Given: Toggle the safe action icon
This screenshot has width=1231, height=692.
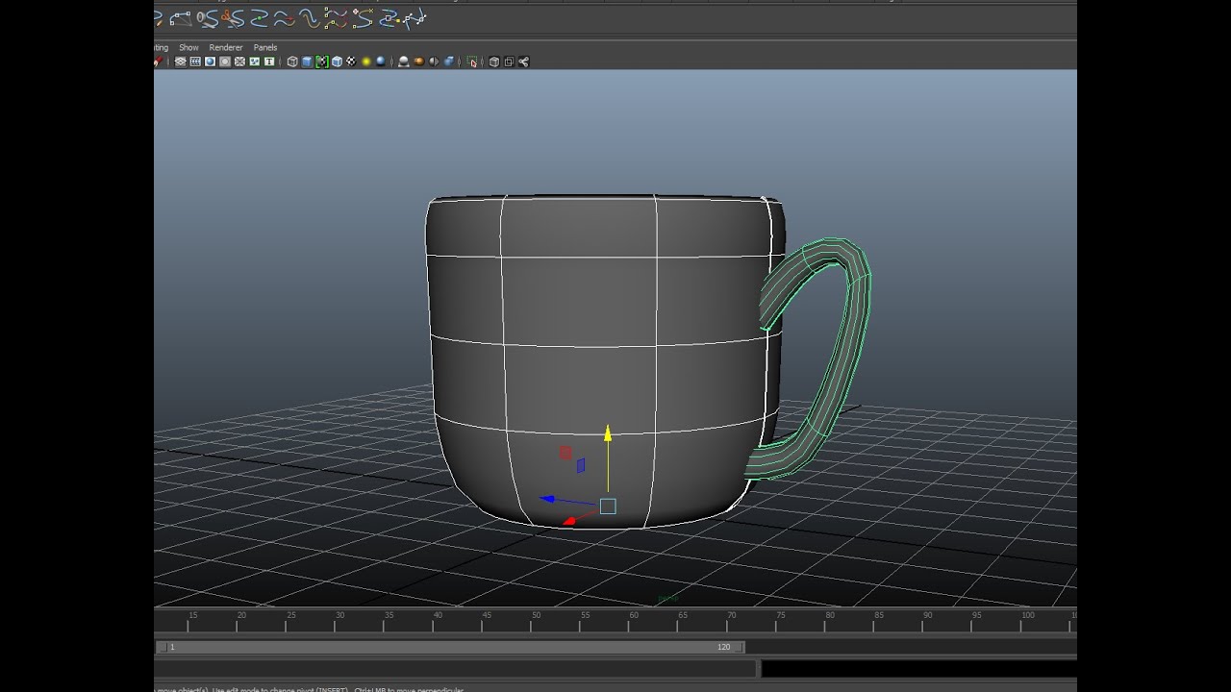Looking at the screenshot, I should click(x=255, y=62).
